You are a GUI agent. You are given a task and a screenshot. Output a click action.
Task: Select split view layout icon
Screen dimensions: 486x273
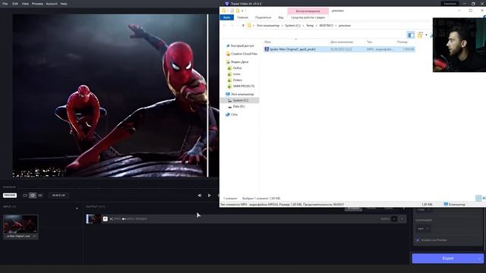pyautogui.click(x=33, y=196)
